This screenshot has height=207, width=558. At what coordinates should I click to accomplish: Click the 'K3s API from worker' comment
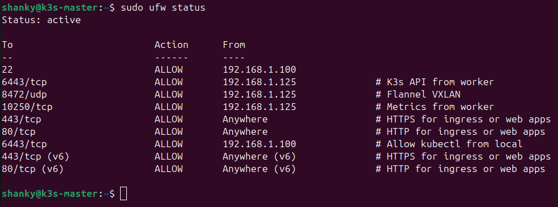click(440, 82)
